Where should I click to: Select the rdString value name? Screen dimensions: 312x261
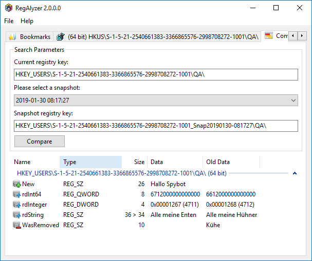tap(33, 215)
